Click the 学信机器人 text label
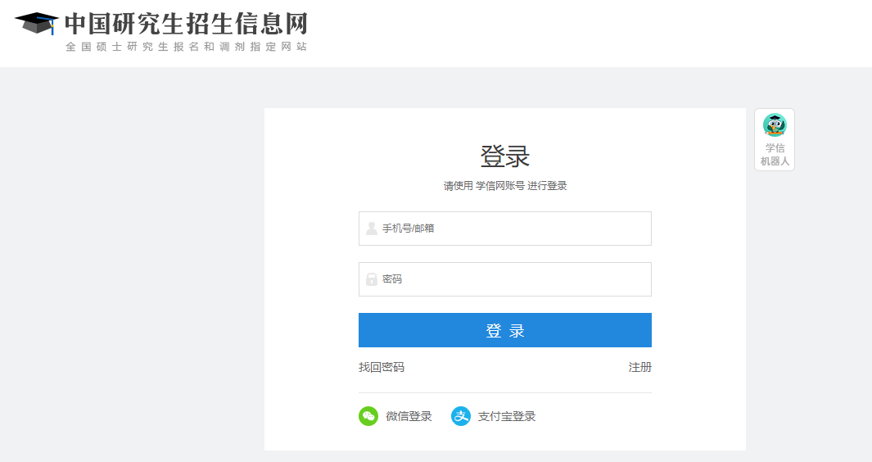 [x=775, y=155]
